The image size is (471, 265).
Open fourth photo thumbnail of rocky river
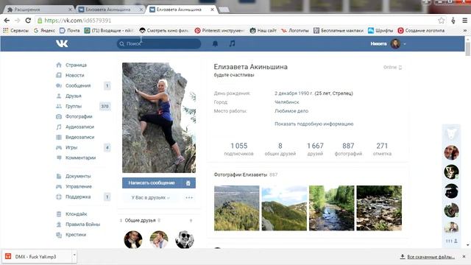pos(379,208)
